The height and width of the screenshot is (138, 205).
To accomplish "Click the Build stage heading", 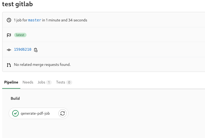I will pyautogui.click(x=15, y=98).
